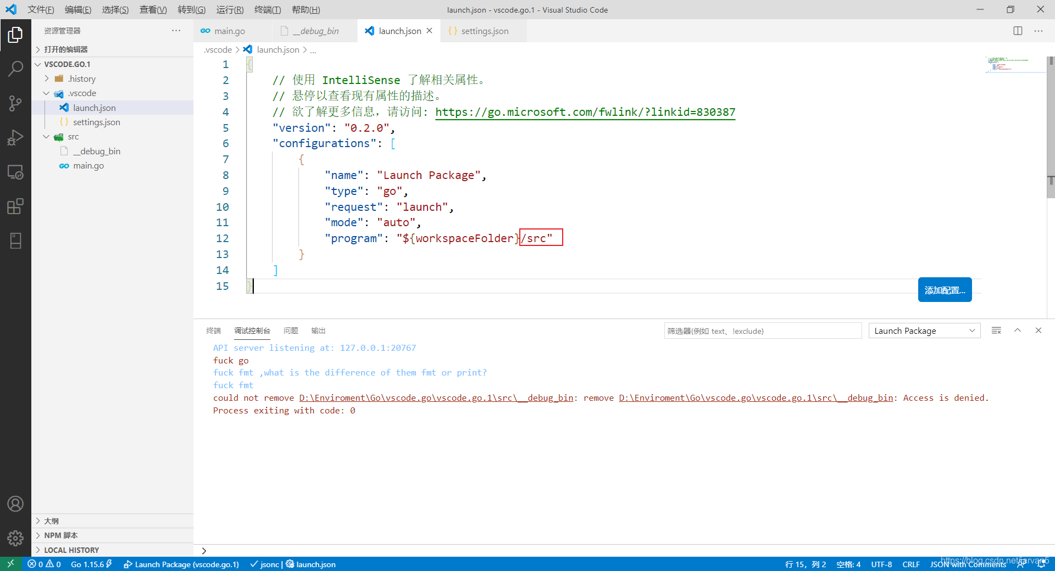Open the Remote Explorer icon
Screen dimensions: 1055x571
(x=15, y=172)
